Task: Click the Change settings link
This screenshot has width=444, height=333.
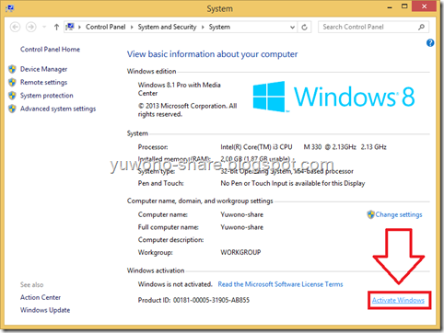Action: [x=399, y=214]
